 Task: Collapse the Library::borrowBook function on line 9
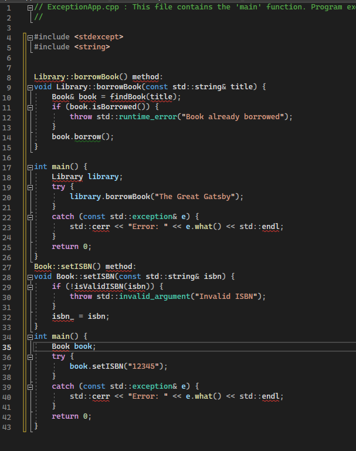click(30, 87)
